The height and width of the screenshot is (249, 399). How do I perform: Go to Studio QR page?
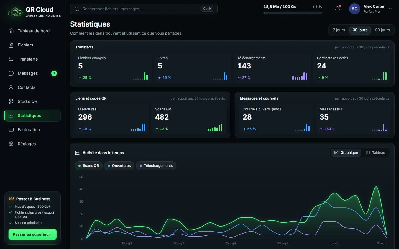(32, 102)
